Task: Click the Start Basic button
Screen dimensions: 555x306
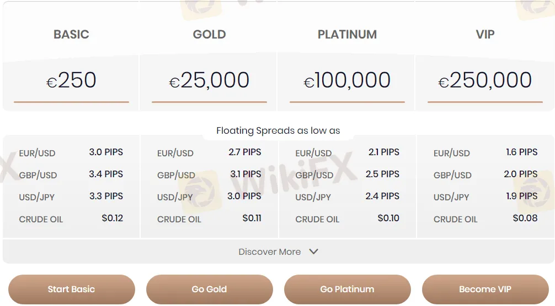Action: click(x=72, y=289)
